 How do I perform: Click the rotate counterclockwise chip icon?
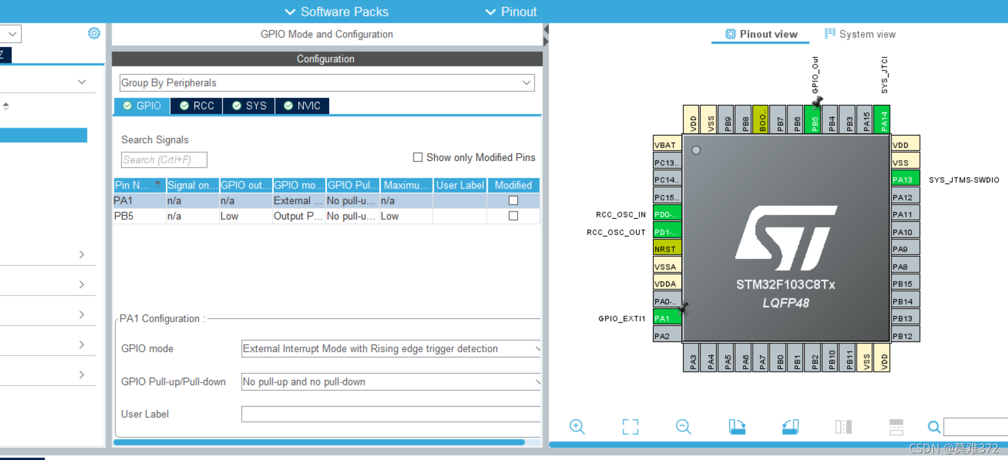[790, 427]
